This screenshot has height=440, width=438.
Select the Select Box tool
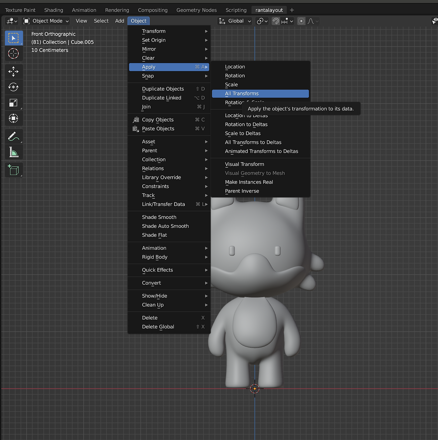[x=14, y=38]
